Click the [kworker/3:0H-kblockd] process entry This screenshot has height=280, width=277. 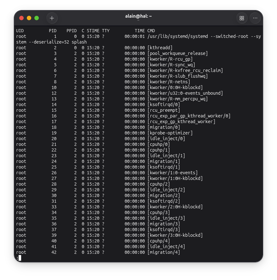pyautogui.click(x=175, y=235)
